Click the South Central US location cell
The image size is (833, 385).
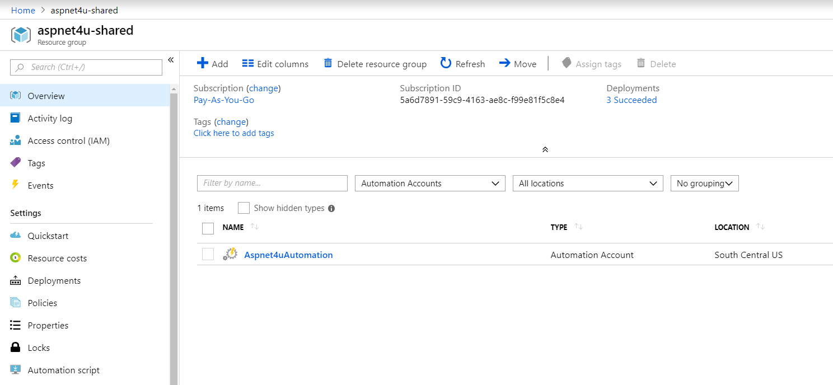pyautogui.click(x=748, y=255)
